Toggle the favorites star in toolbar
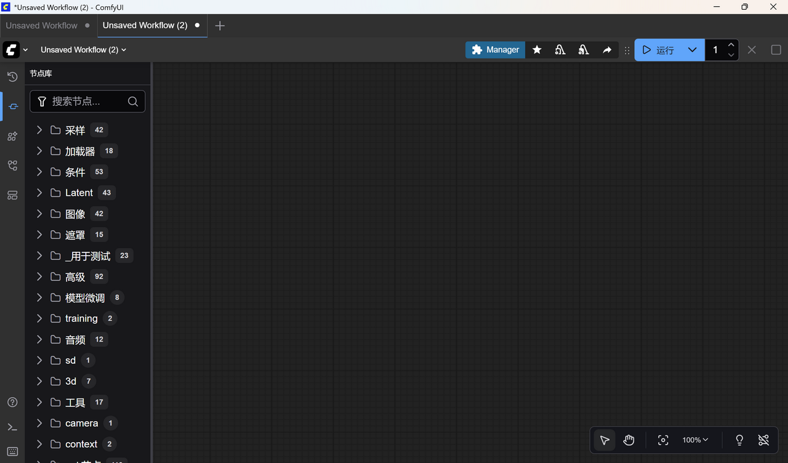Viewport: 788px width, 463px height. coord(537,50)
